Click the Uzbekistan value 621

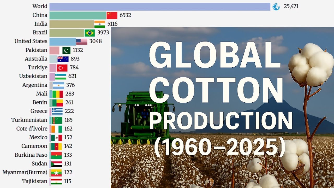pyautogui.click(x=72, y=77)
